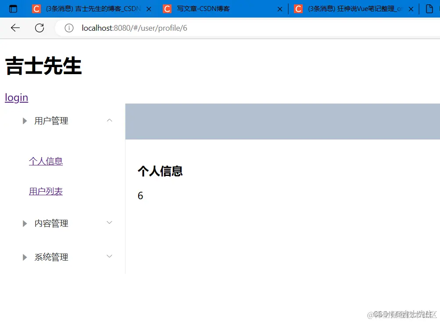Click the browser back arrow
Image resolution: width=440 pixels, height=322 pixels.
15,28
